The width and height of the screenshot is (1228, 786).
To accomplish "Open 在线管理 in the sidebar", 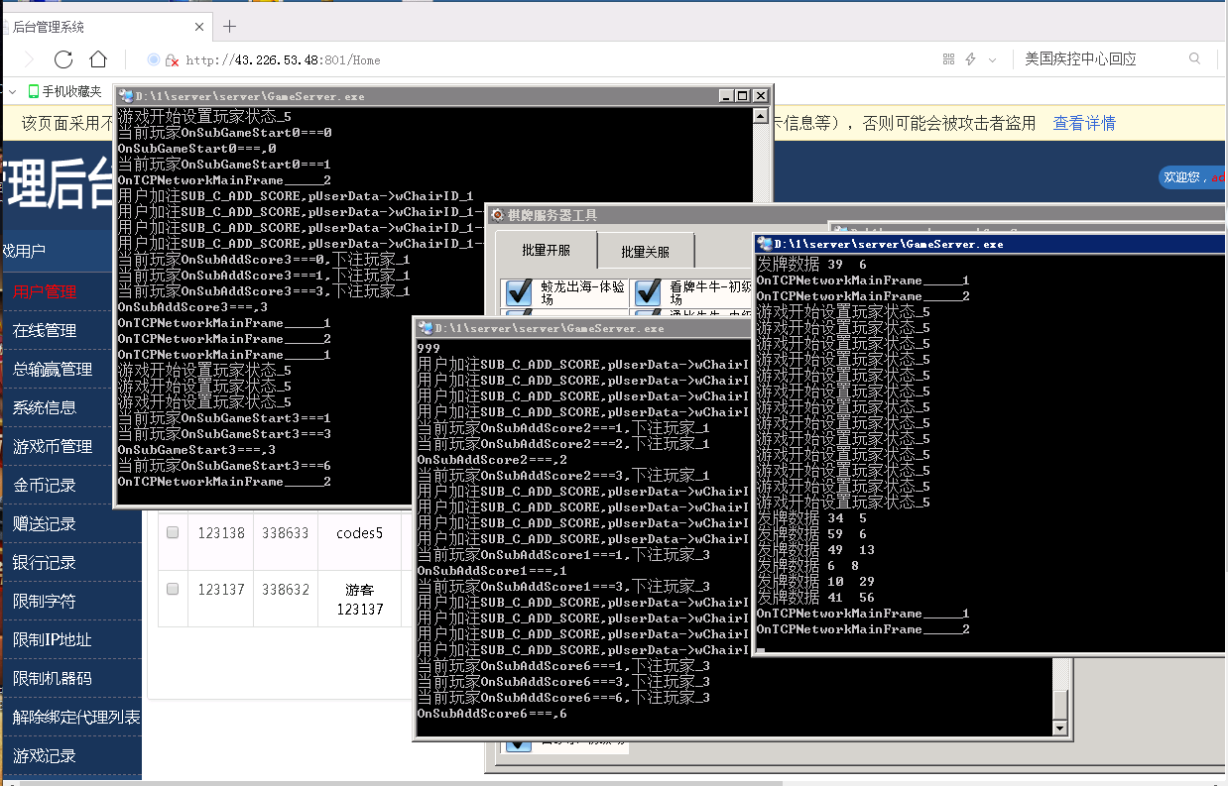I will click(x=45, y=330).
